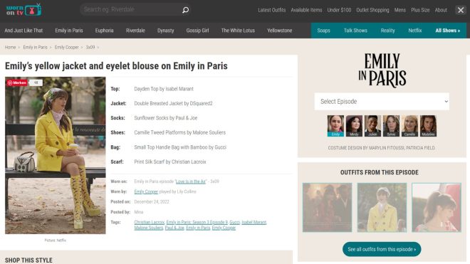Click Gucci tag
Viewport: 470px width, 264px height.
(235, 222)
